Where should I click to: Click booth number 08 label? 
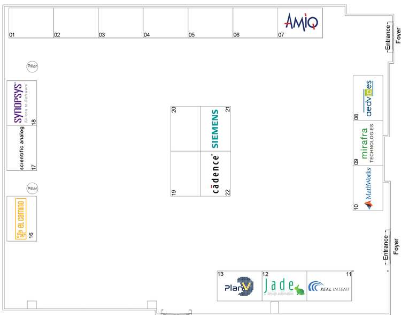click(x=356, y=117)
